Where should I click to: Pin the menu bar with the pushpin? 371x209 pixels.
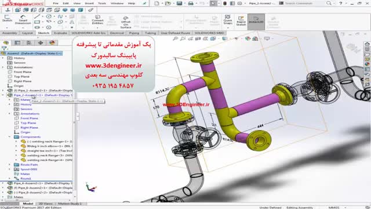(x=144, y=3)
